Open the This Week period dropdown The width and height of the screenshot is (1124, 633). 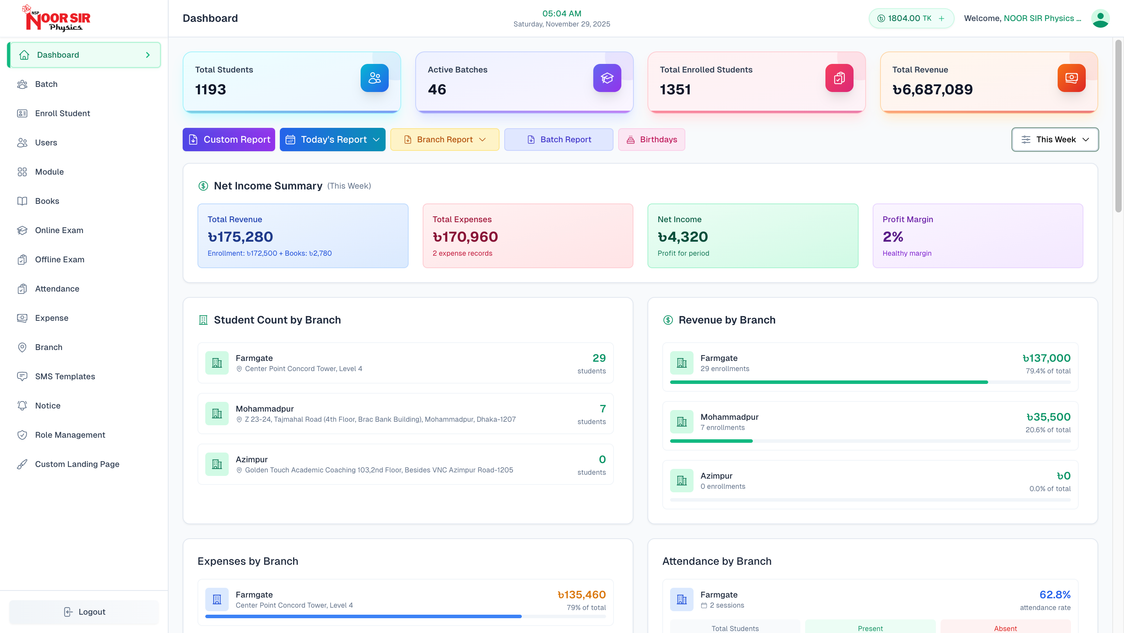(1055, 140)
